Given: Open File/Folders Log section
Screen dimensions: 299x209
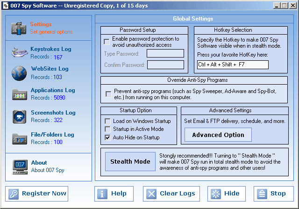Looking at the screenshot, I should click(52, 135).
